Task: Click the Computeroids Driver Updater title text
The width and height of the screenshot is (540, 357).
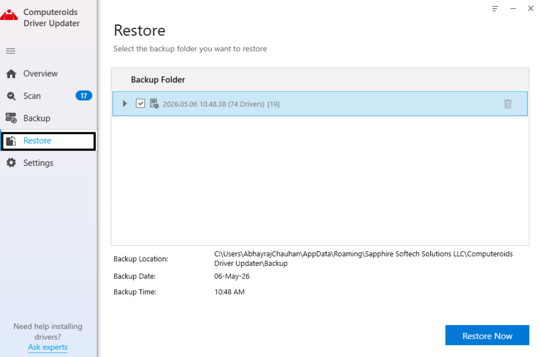Action: pos(52,18)
